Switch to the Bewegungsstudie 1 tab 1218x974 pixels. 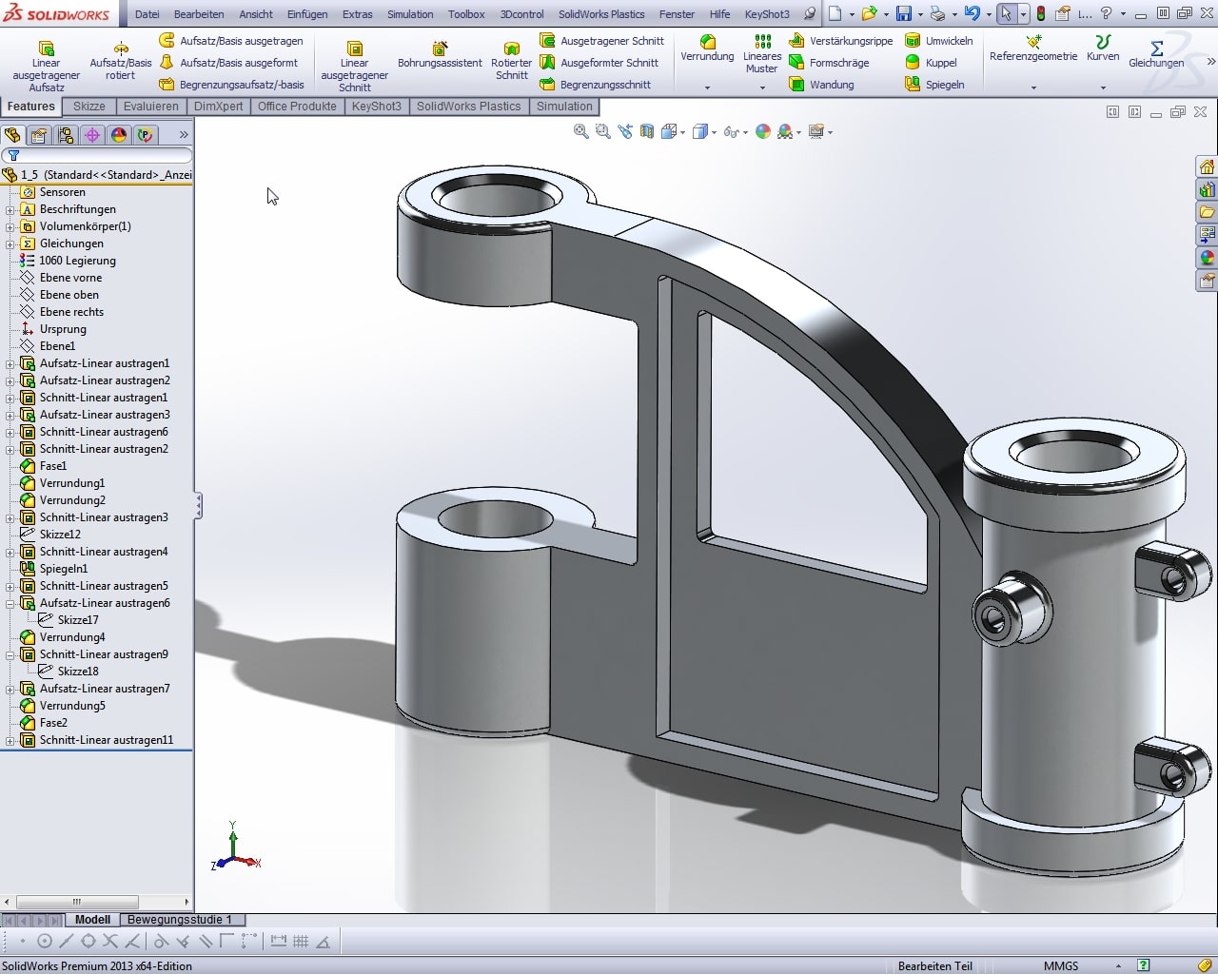(179, 920)
